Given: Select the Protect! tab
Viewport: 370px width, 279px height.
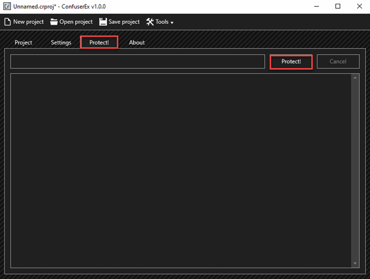Looking at the screenshot, I should pyautogui.click(x=99, y=42).
